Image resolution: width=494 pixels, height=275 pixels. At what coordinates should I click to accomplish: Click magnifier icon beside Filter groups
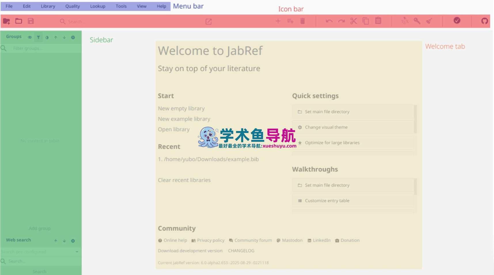point(3,48)
